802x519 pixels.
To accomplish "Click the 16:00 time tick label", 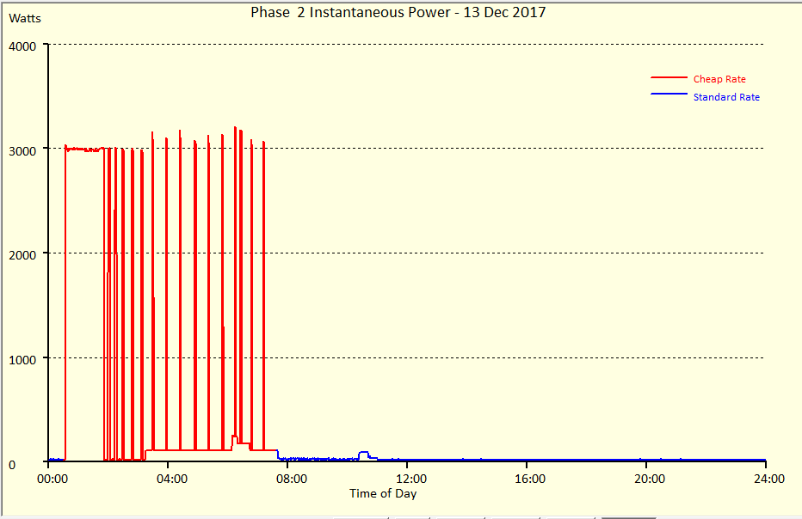I will click(x=529, y=479).
